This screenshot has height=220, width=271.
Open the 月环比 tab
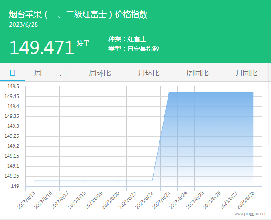pos(149,73)
